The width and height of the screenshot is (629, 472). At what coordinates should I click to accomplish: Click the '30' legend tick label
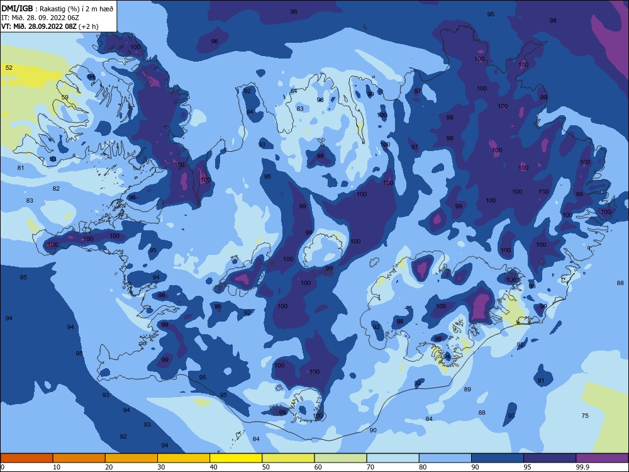(x=161, y=467)
